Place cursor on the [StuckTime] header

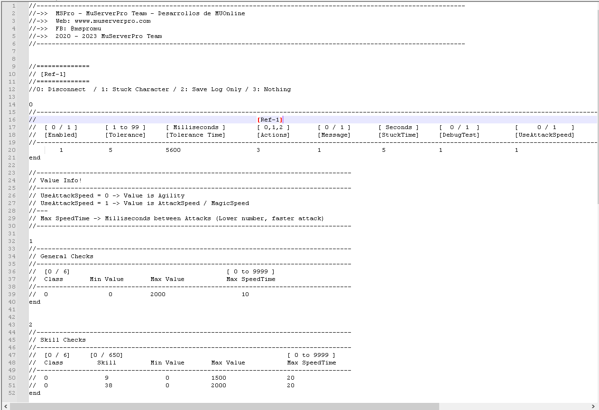coord(398,135)
